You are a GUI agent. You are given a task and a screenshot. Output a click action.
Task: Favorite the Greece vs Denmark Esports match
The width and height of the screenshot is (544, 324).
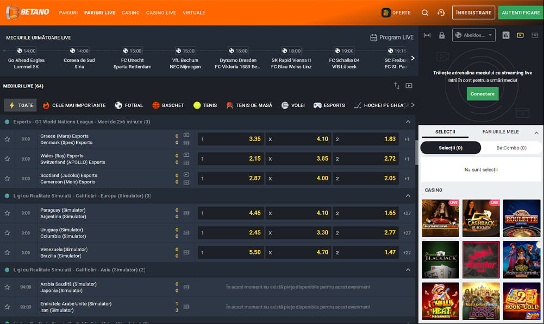click(7, 139)
